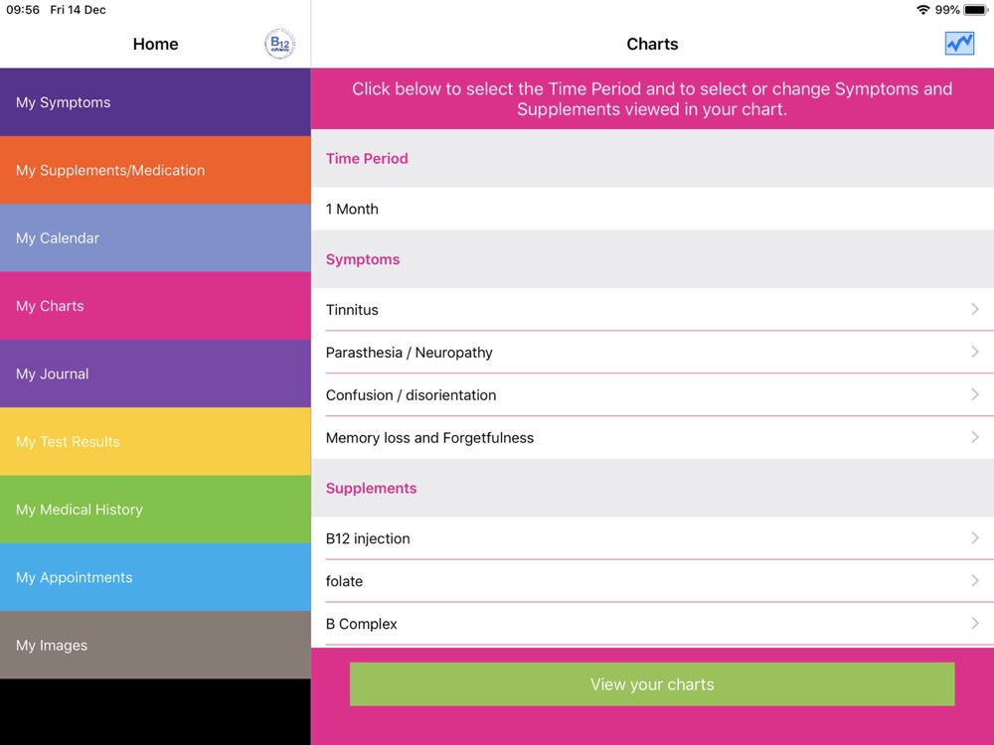Viewport: 994px width, 745px height.
Task: Select the folate supplement text
Action: (x=344, y=581)
